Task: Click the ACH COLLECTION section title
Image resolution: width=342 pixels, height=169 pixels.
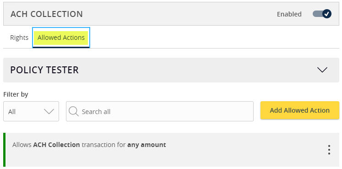Action: pyautogui.click(x=47, y=14)
